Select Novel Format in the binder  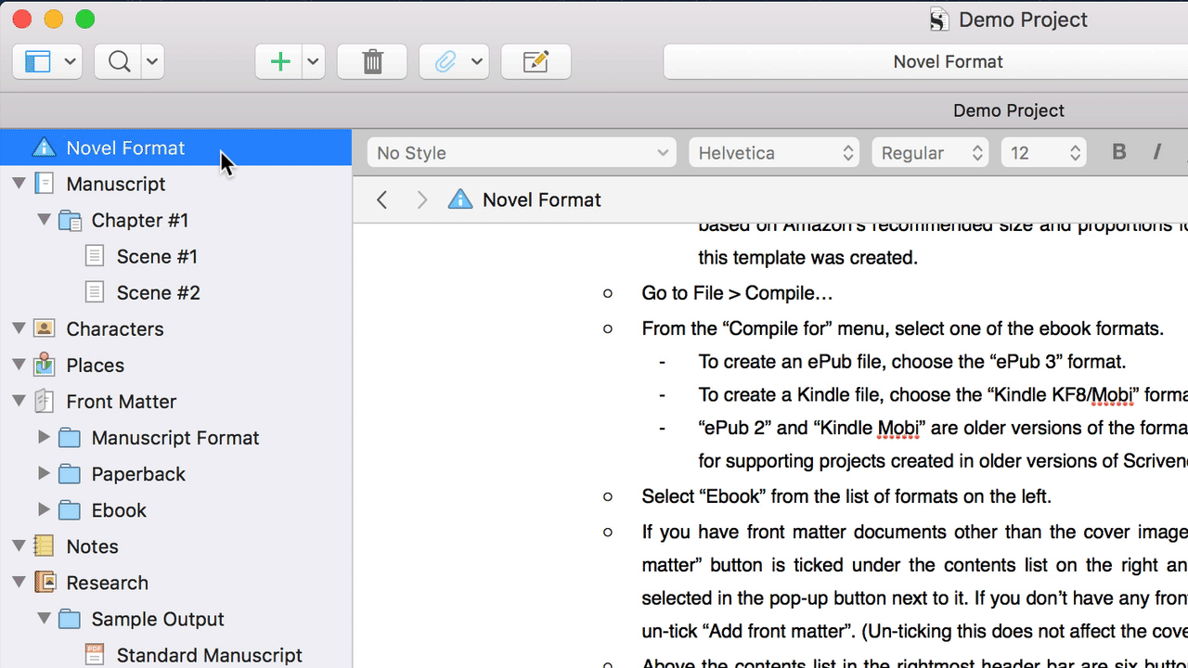(176, 148)
